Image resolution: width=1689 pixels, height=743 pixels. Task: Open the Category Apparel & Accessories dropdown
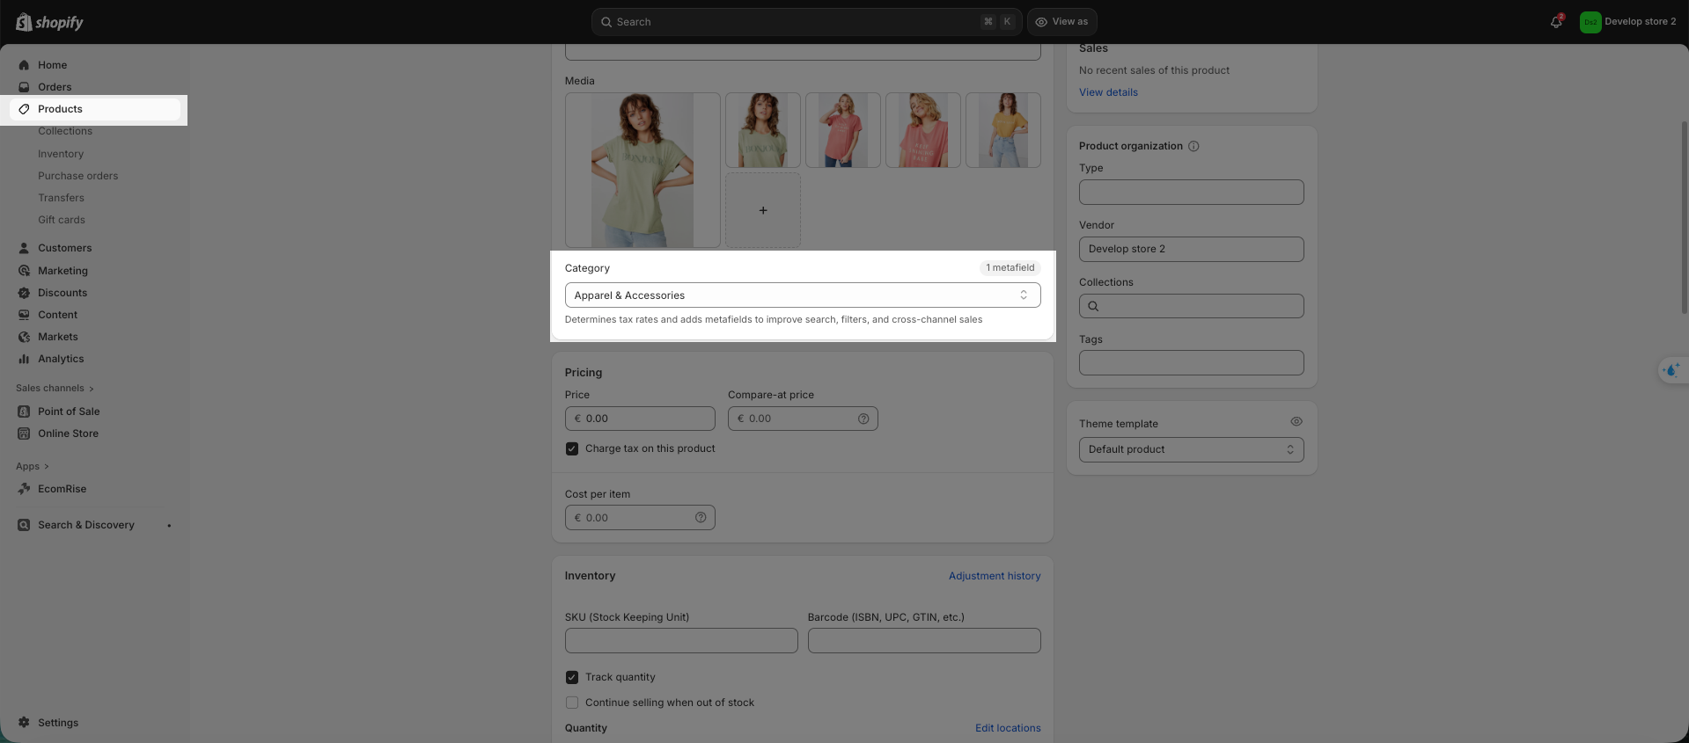coord(802,295)
